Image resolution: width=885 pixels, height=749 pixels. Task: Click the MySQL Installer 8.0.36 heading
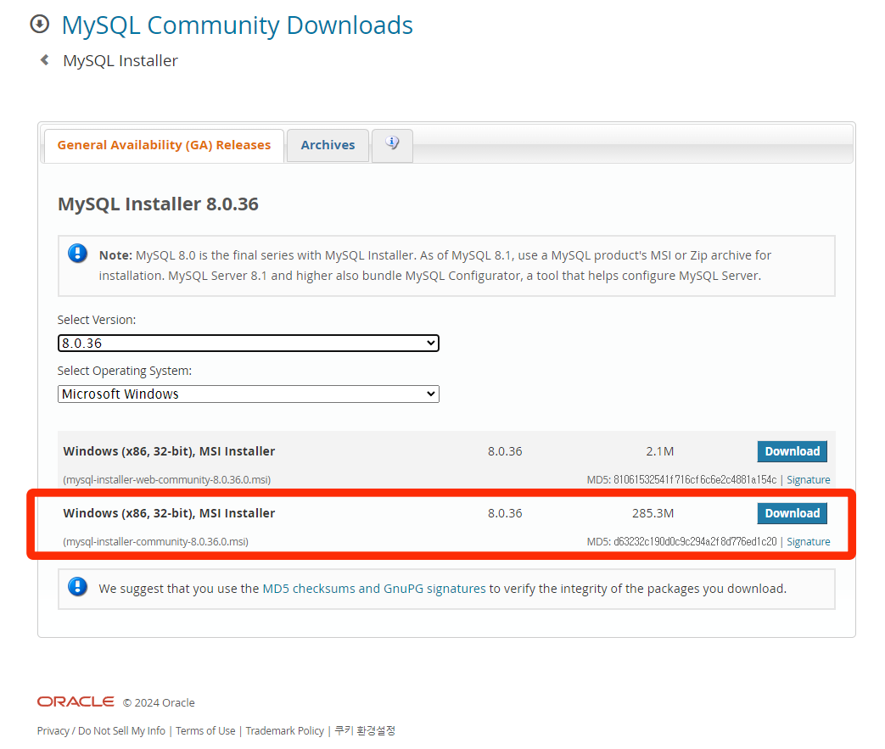tap(158, 204)
